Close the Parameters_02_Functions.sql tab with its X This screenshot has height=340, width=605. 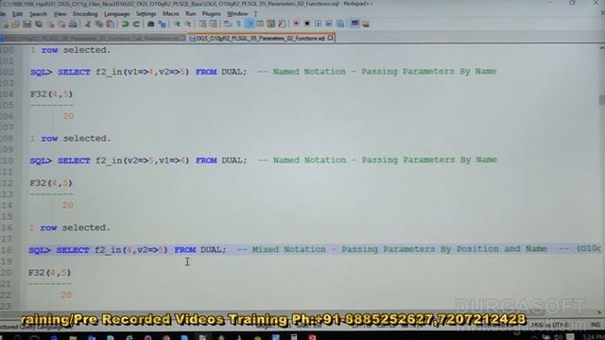coord(330,38)
